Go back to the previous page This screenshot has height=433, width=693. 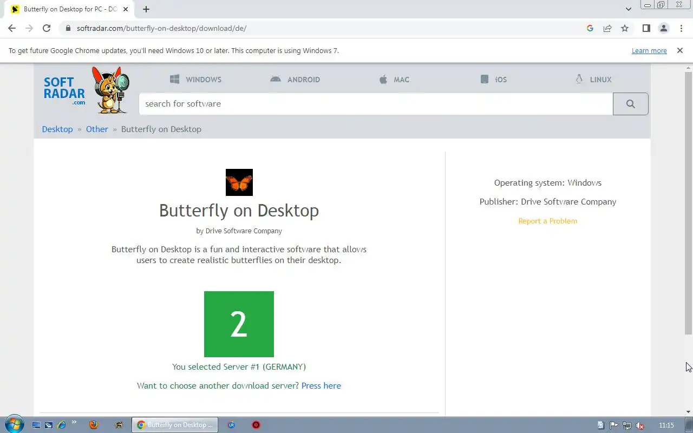pyautogui.click(x=12, y=28)
